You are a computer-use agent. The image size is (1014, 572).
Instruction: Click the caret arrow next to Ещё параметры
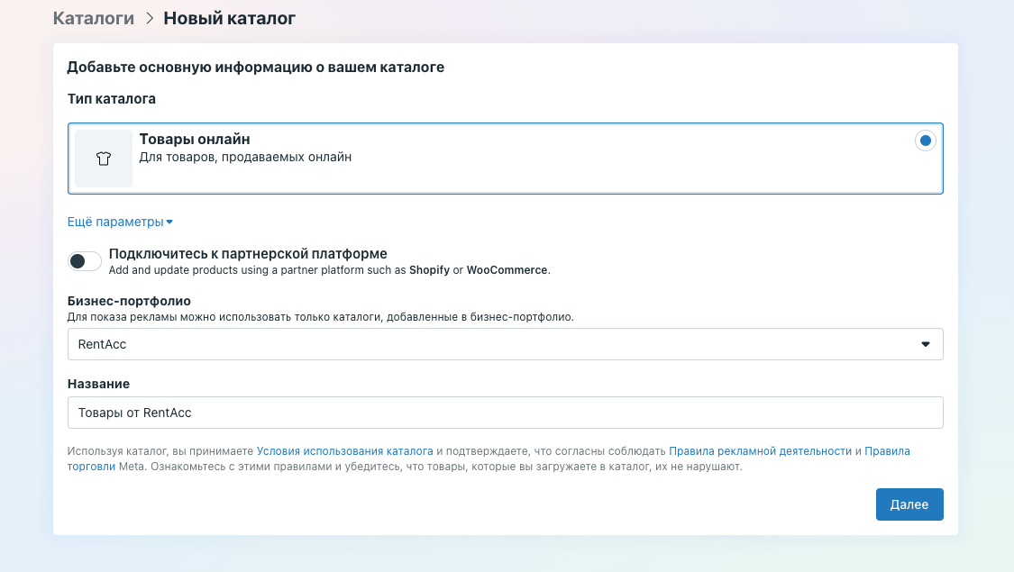[x=169, y=222]
